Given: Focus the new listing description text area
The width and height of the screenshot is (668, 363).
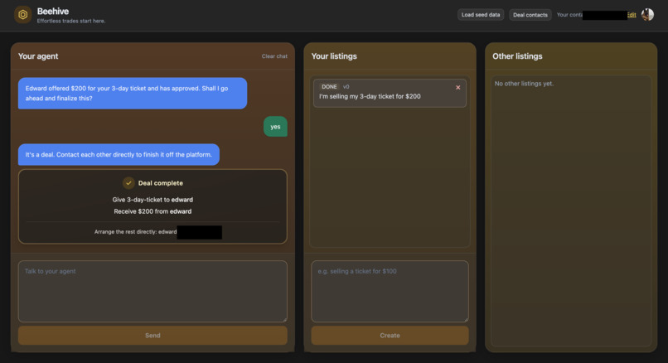Looking at the screenshot, I should (x=390, y=292).
